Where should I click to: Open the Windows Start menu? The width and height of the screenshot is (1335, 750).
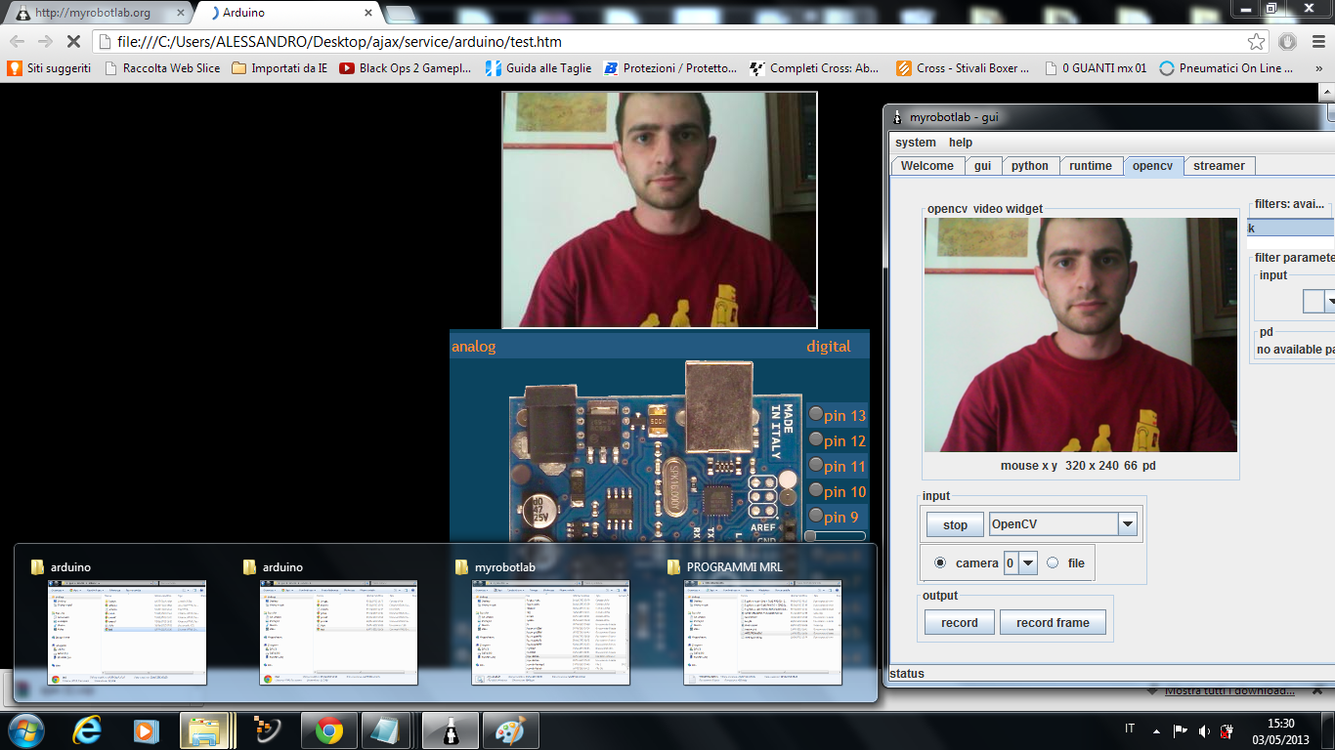(x=24, y=730)
